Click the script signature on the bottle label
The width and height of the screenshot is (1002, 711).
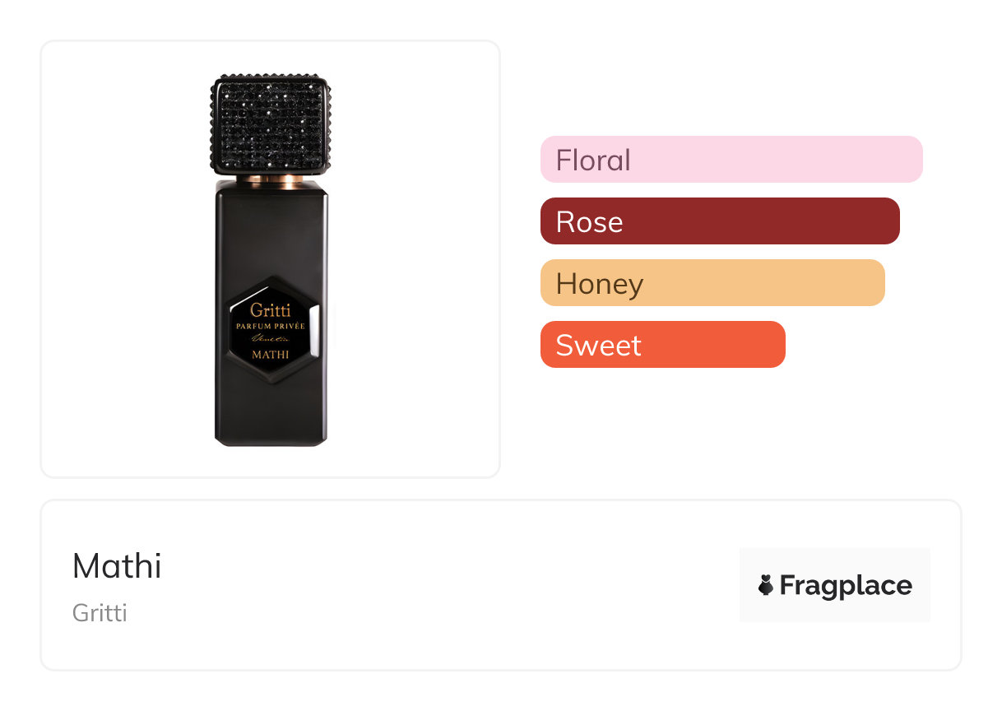pyautogui.click(x=270, y=340)
